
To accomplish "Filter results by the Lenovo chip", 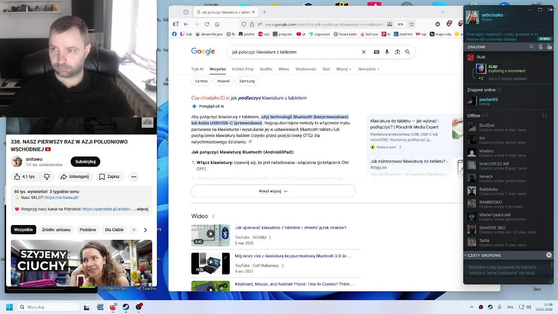I will 201,81.
